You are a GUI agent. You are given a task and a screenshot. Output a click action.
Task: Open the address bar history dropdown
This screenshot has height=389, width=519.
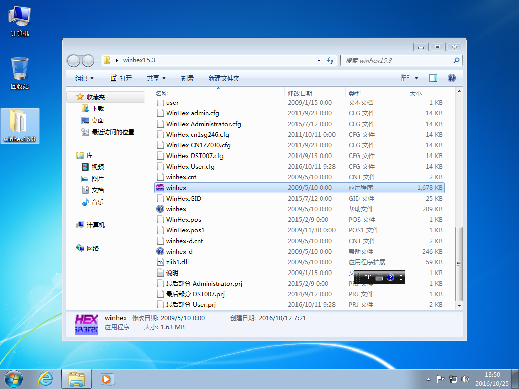pyautogui.click(x=319, y=61)
